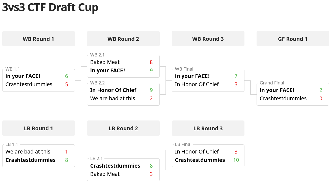The image size is (333, 184).
Task: Open the LB Round 3 header
Action: coord(208,128)
